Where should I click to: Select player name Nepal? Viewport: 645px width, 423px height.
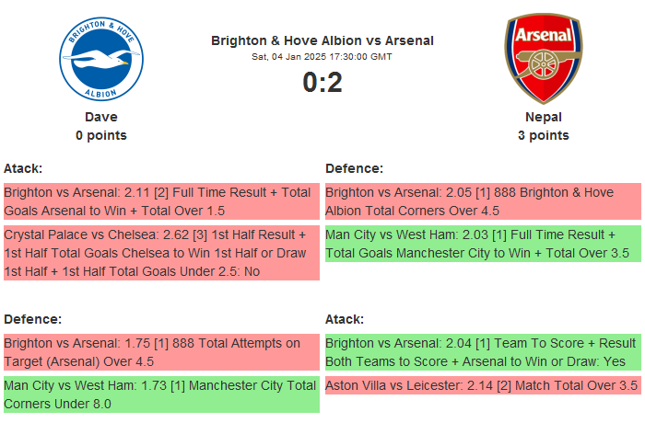544,117
